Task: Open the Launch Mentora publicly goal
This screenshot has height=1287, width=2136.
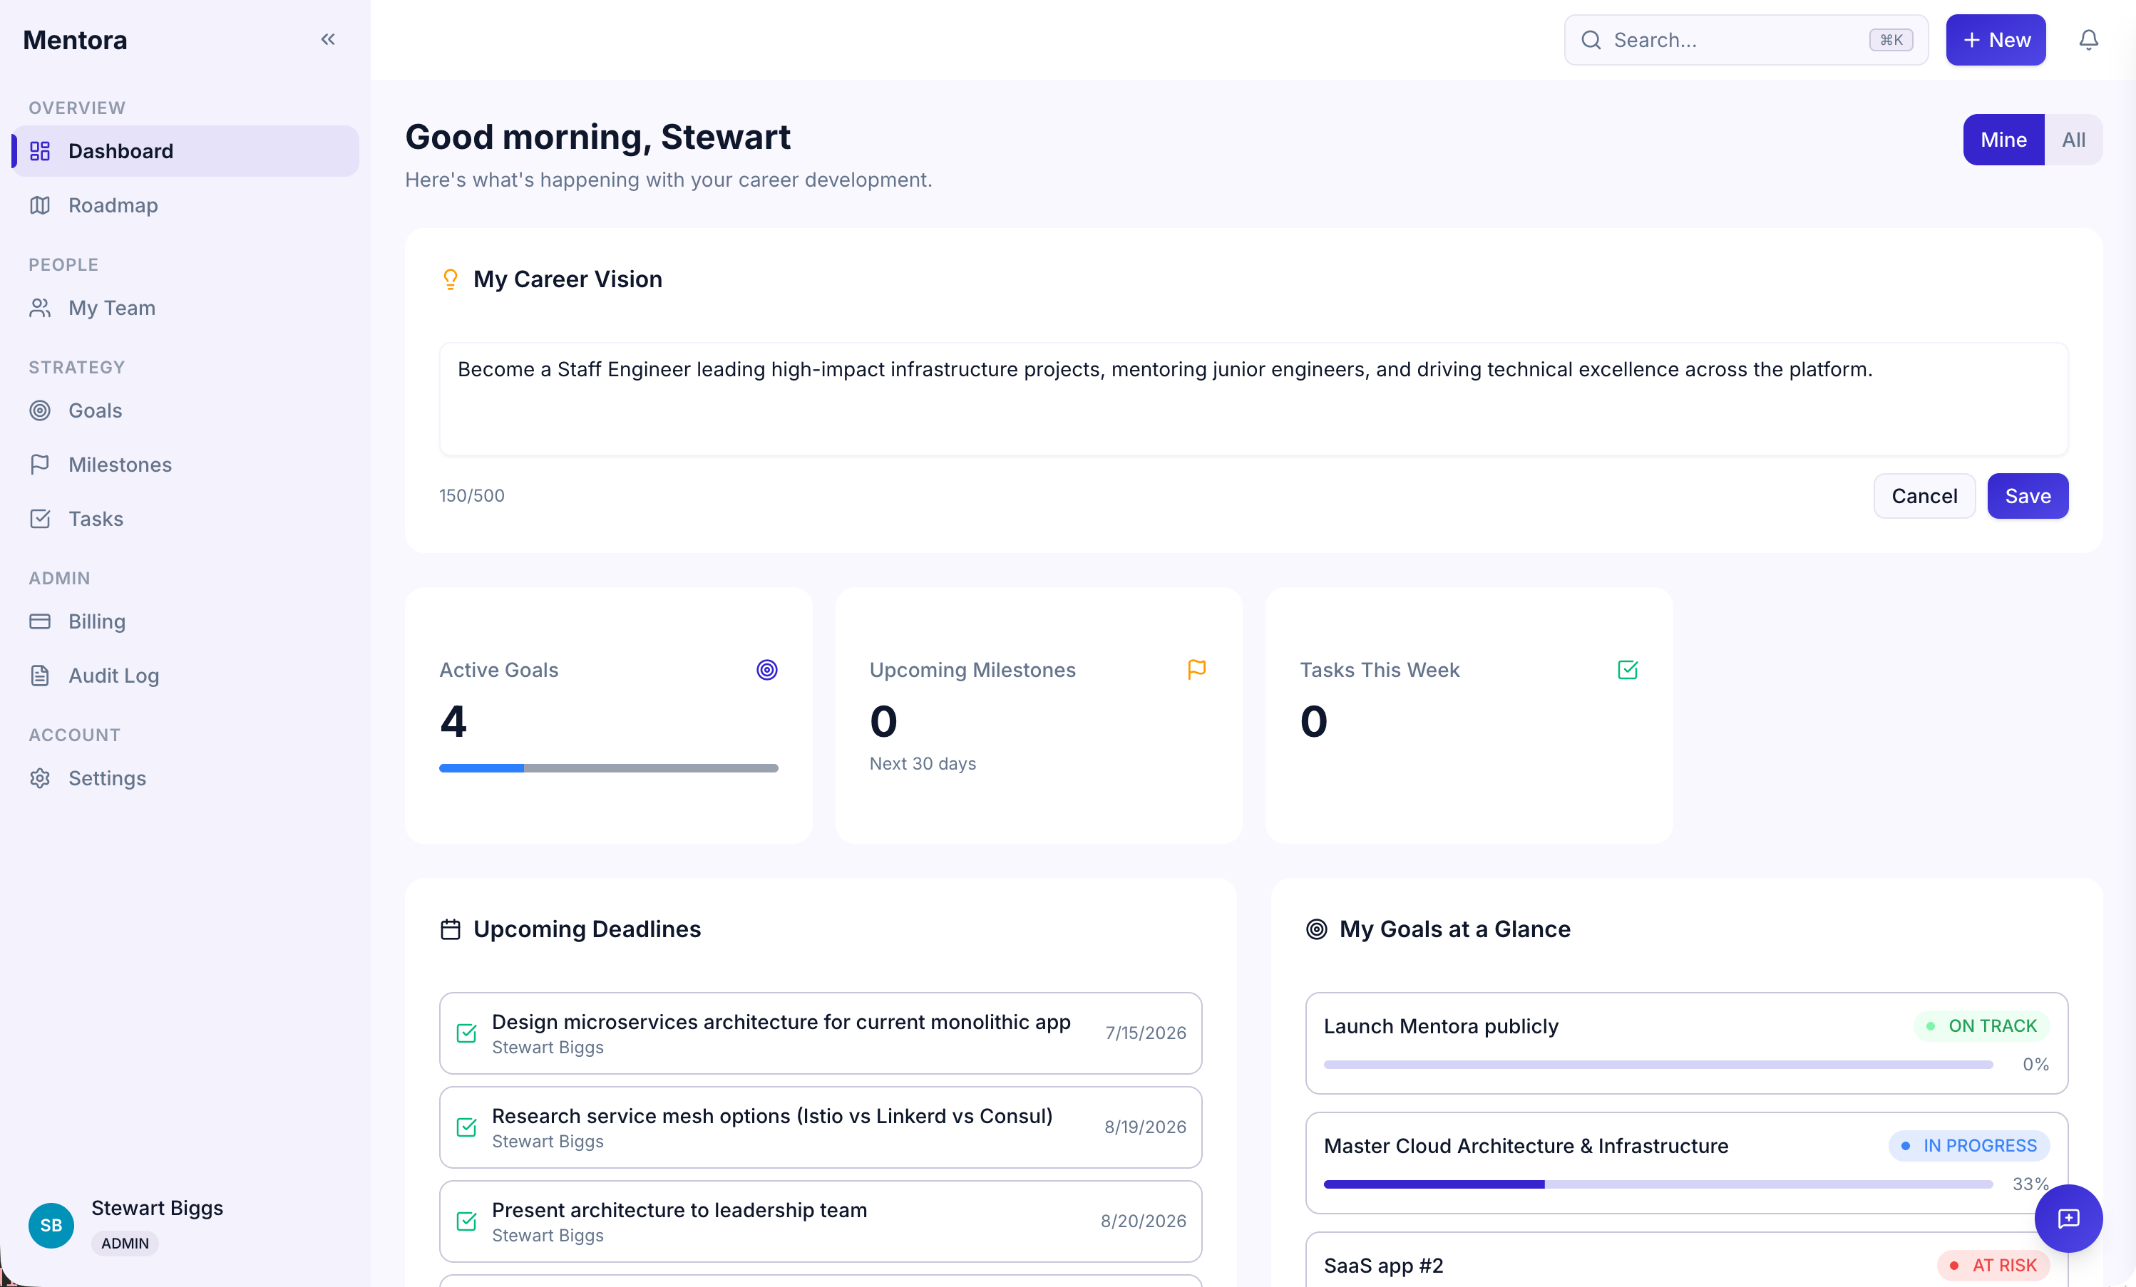Action: pos(1686,1043)
